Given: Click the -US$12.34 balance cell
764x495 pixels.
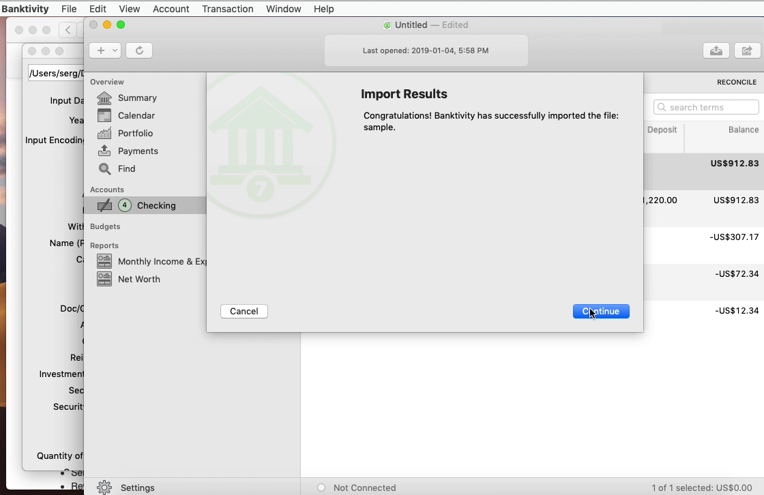Looking at the screenshot, I should tap(737, 311).
